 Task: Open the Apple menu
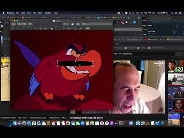tap(3, 13)
